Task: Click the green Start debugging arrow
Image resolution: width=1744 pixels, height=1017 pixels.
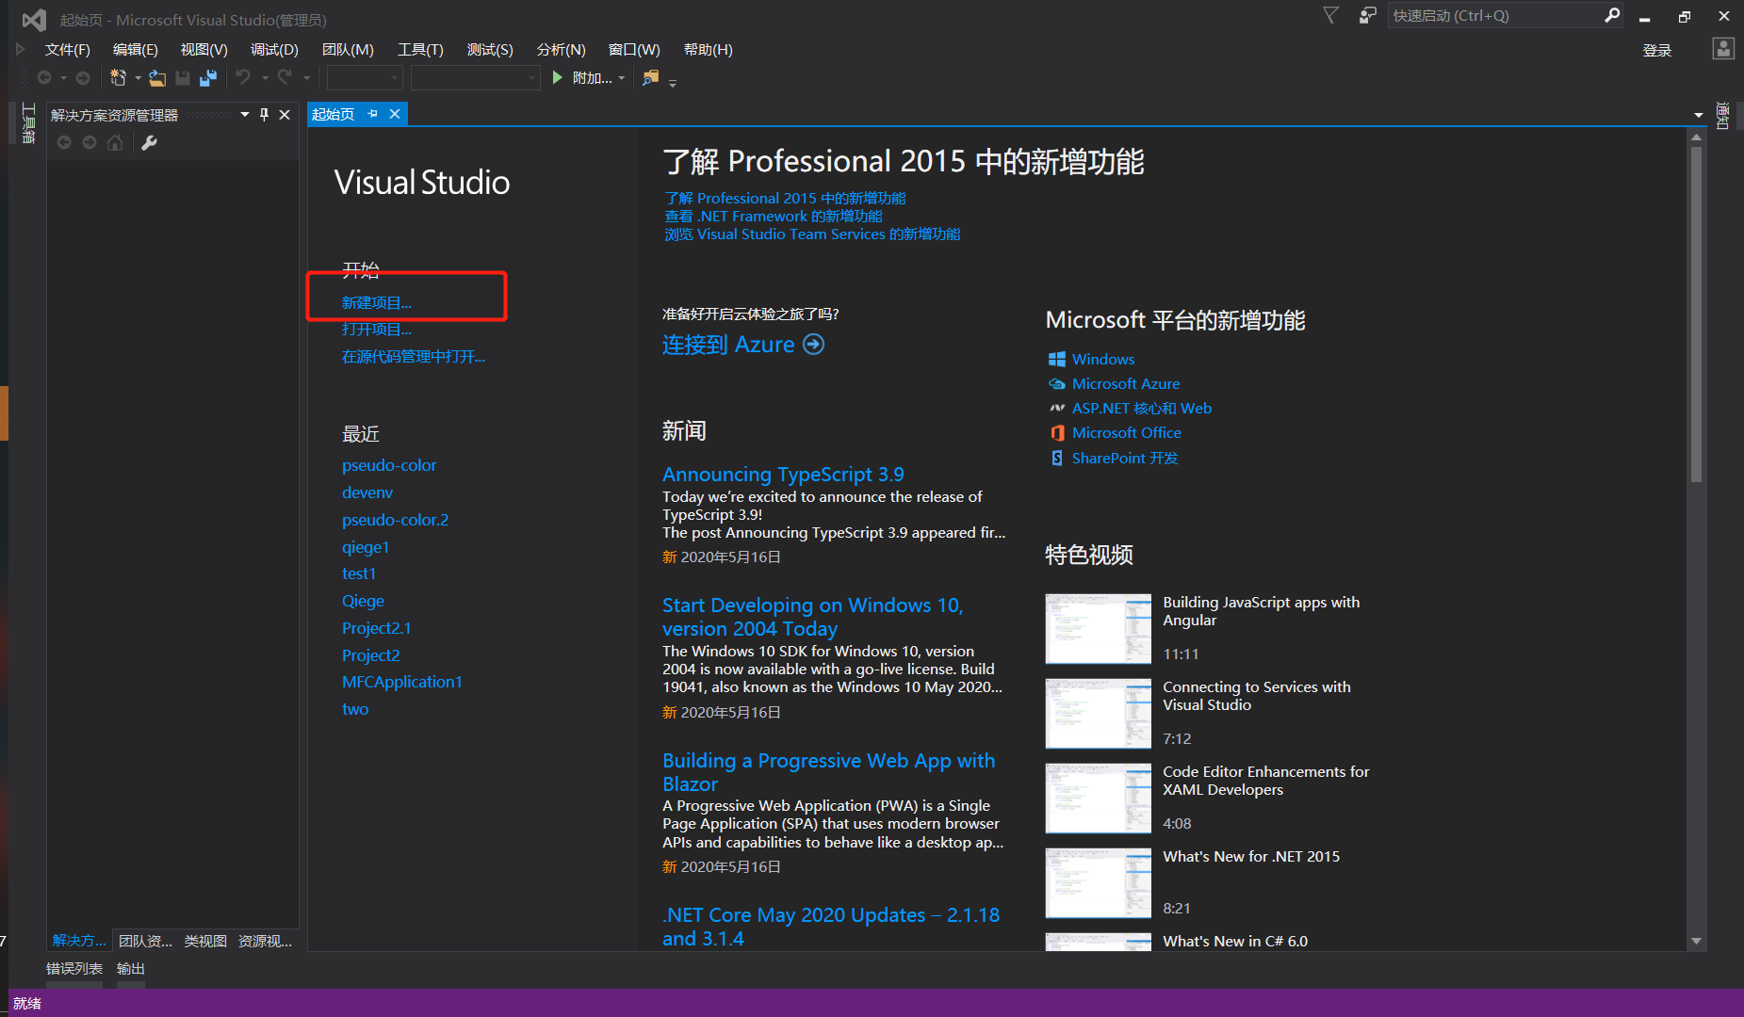Action: (x=558, y=78)
